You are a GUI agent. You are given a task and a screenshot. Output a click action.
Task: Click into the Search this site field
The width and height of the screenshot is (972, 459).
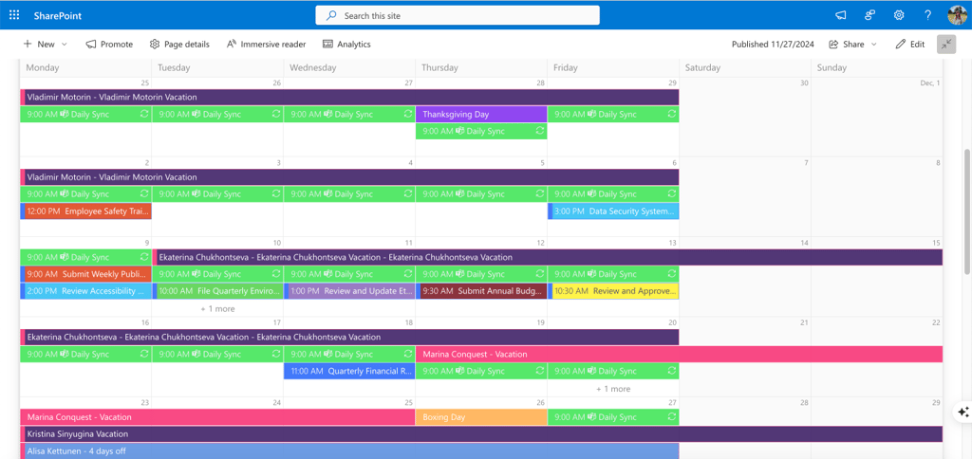point(458,15)
